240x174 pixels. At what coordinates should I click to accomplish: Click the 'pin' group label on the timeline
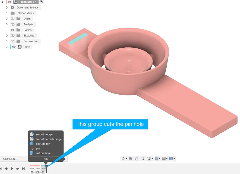click(45, 159)
